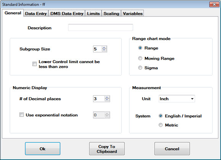Decrease number of decimal places

[x=107, y=100]
